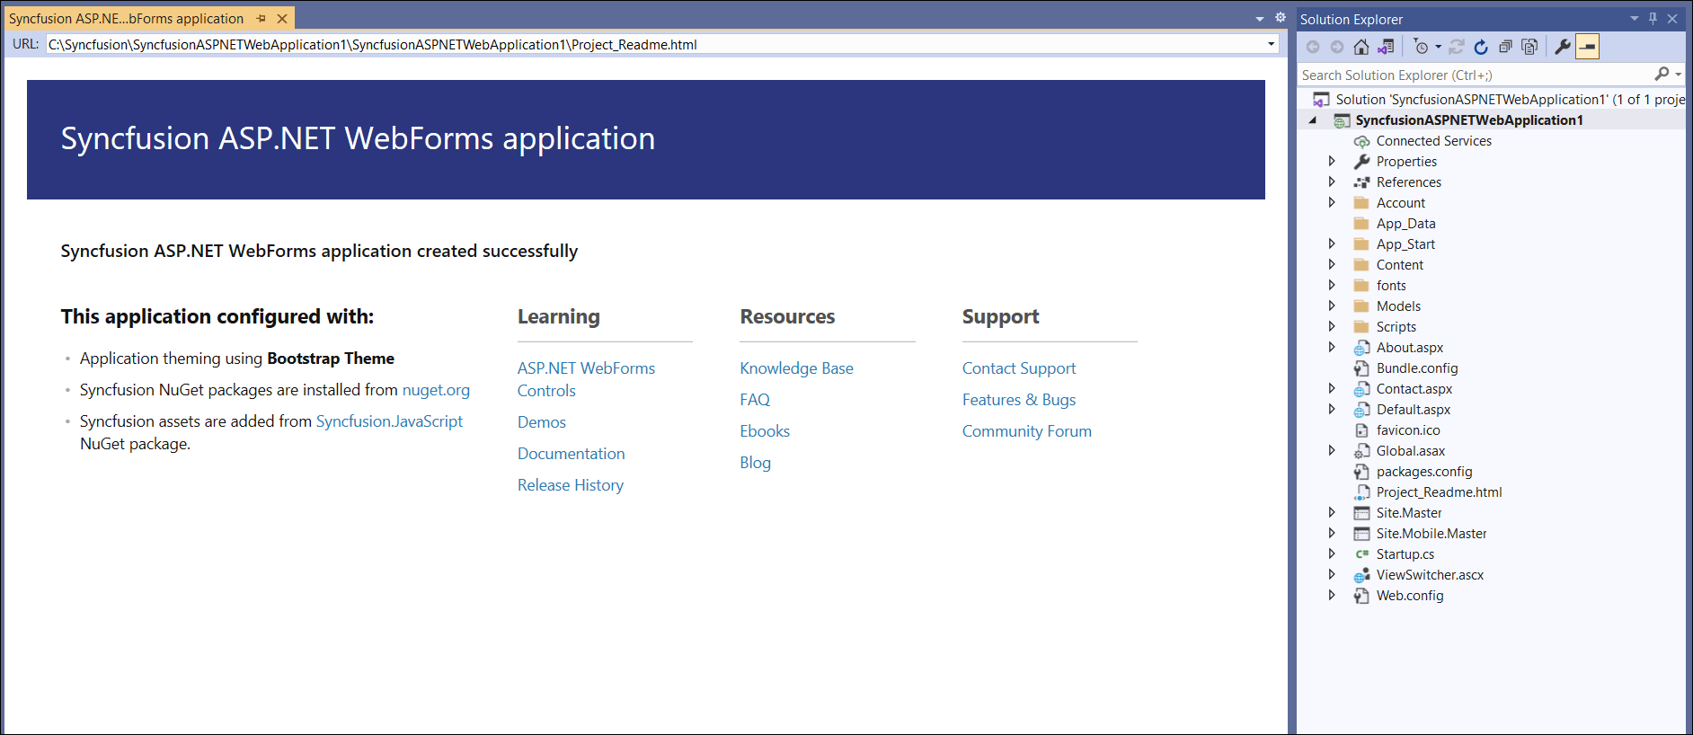The width and height of the screenshot is (1693, 735).
Task: Select Default.aspx in the tree
Action: click(1413, 410)
